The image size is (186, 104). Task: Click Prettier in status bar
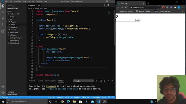pyautogui.click(x=104, y=97)
